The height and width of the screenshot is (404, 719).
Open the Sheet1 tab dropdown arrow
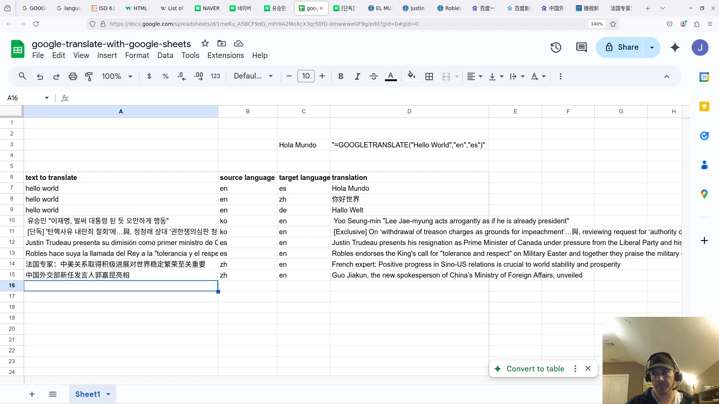[x=108, y=394]
